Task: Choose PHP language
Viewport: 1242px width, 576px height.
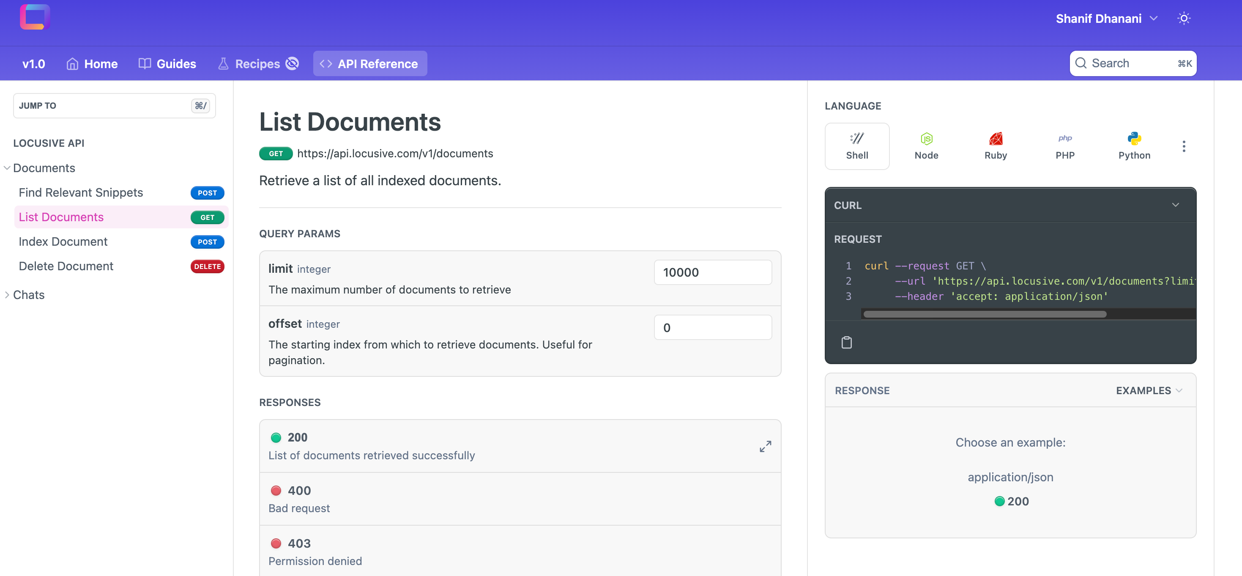Action: pos(1064,146)
